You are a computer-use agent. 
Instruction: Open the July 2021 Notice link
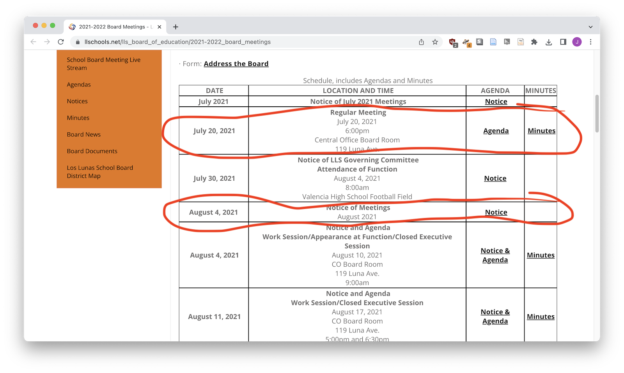[496, 102]
